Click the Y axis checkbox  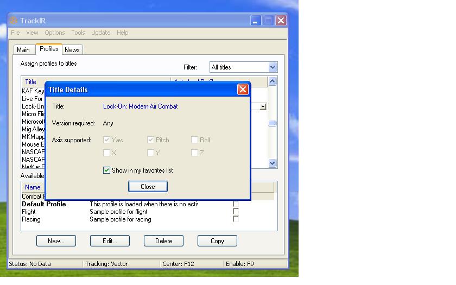pos(150,153)
